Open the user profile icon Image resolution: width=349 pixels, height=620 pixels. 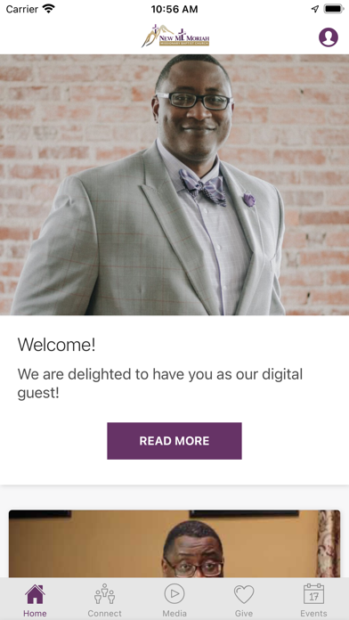(329, 37)
